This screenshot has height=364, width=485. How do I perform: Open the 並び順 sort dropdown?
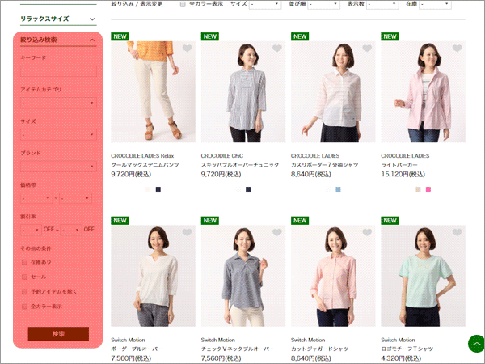pos(323,4)
